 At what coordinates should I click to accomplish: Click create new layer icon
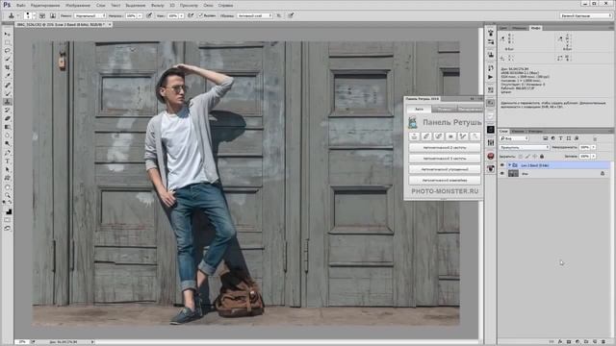point(595,342)
